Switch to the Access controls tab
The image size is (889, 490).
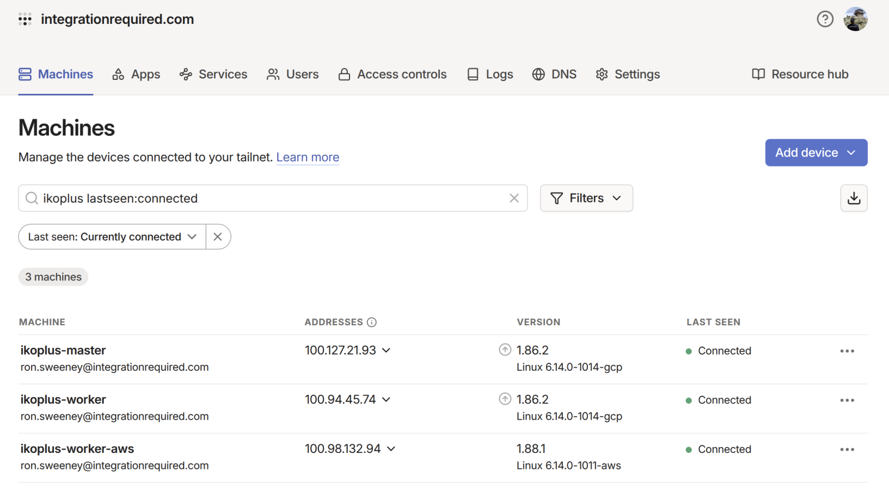point(392,74)
